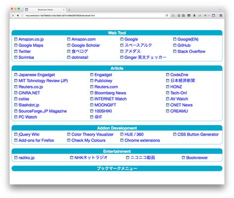This screenshot has width=234, height=198.
Task: Collapse the Entertainment section header
Action: pos(117,151)
